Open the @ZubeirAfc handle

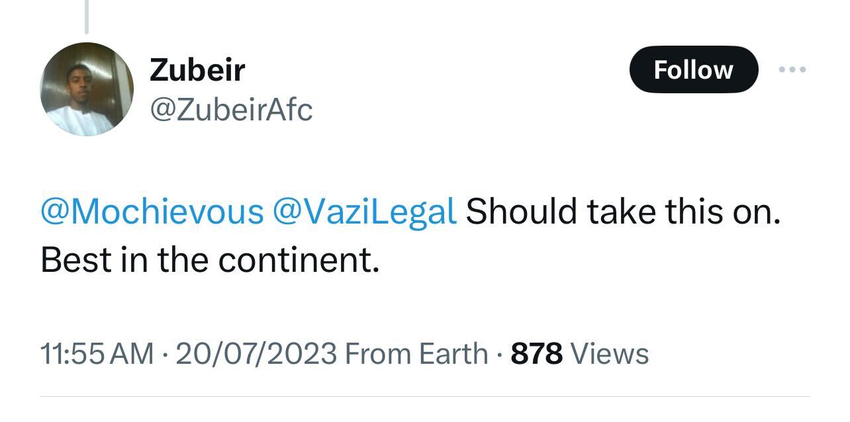[x=231, y=110]
